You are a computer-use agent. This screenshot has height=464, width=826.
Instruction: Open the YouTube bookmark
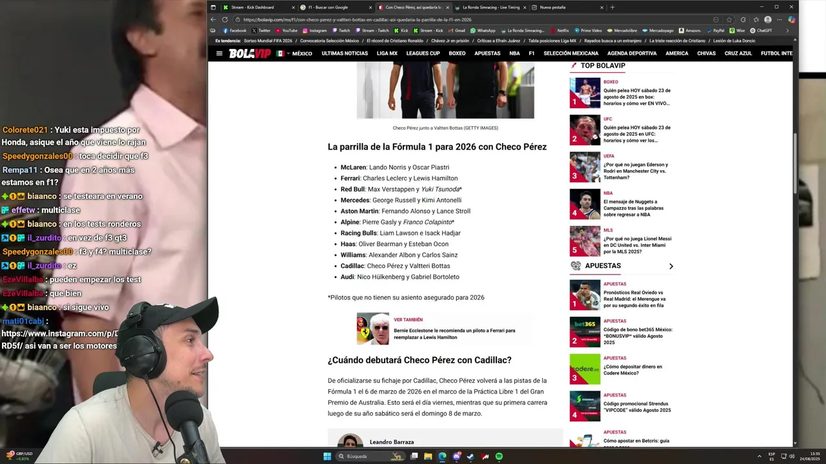286,30
